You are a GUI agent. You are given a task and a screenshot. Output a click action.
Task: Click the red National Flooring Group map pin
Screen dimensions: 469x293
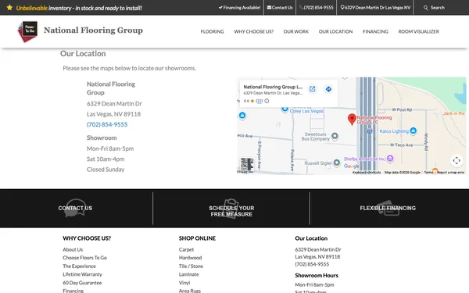tap(352, 119)
